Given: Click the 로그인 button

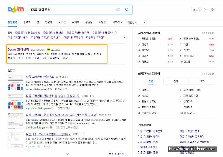Looking at the screenshot, I should (196, 10).
